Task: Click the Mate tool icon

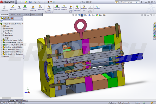Action: point(19,7)
